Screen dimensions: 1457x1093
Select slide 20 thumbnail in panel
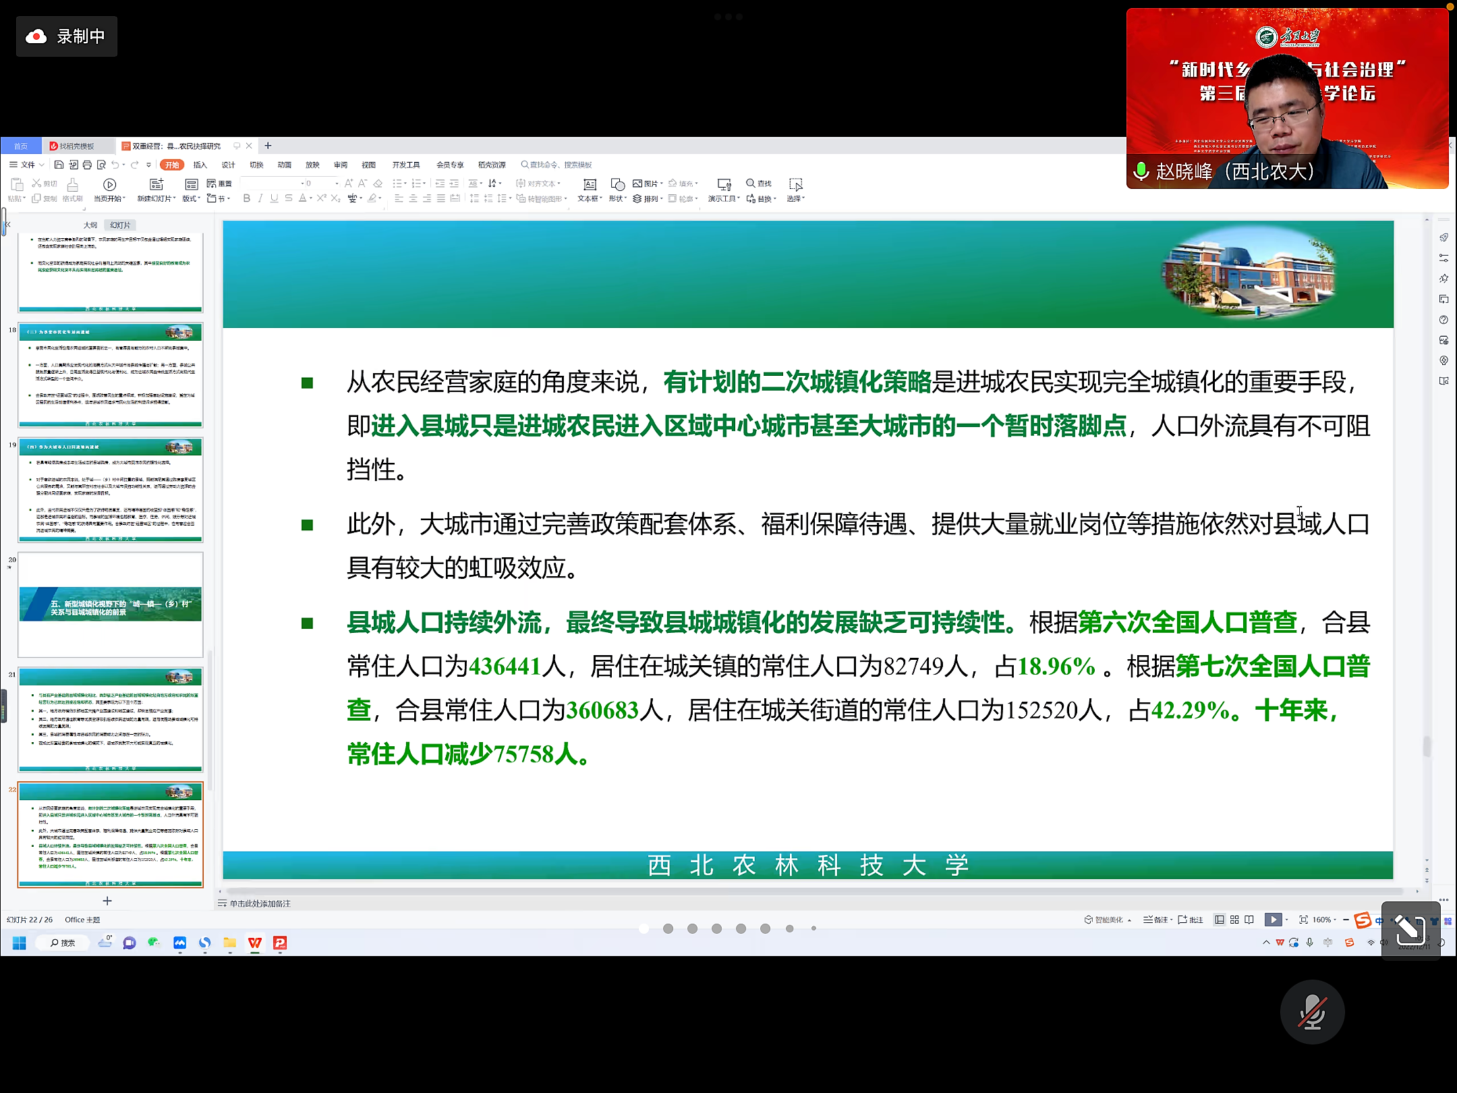110,605
